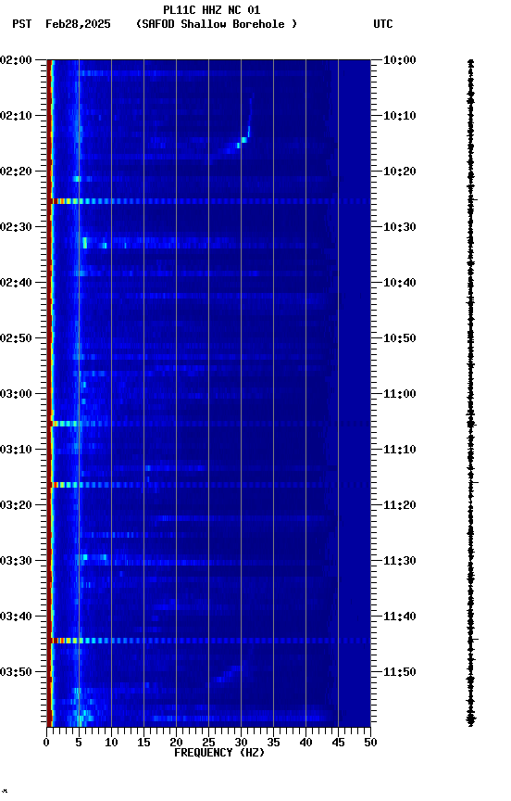Click the FREQUENCY (HZ) axis label

point(219,753)
